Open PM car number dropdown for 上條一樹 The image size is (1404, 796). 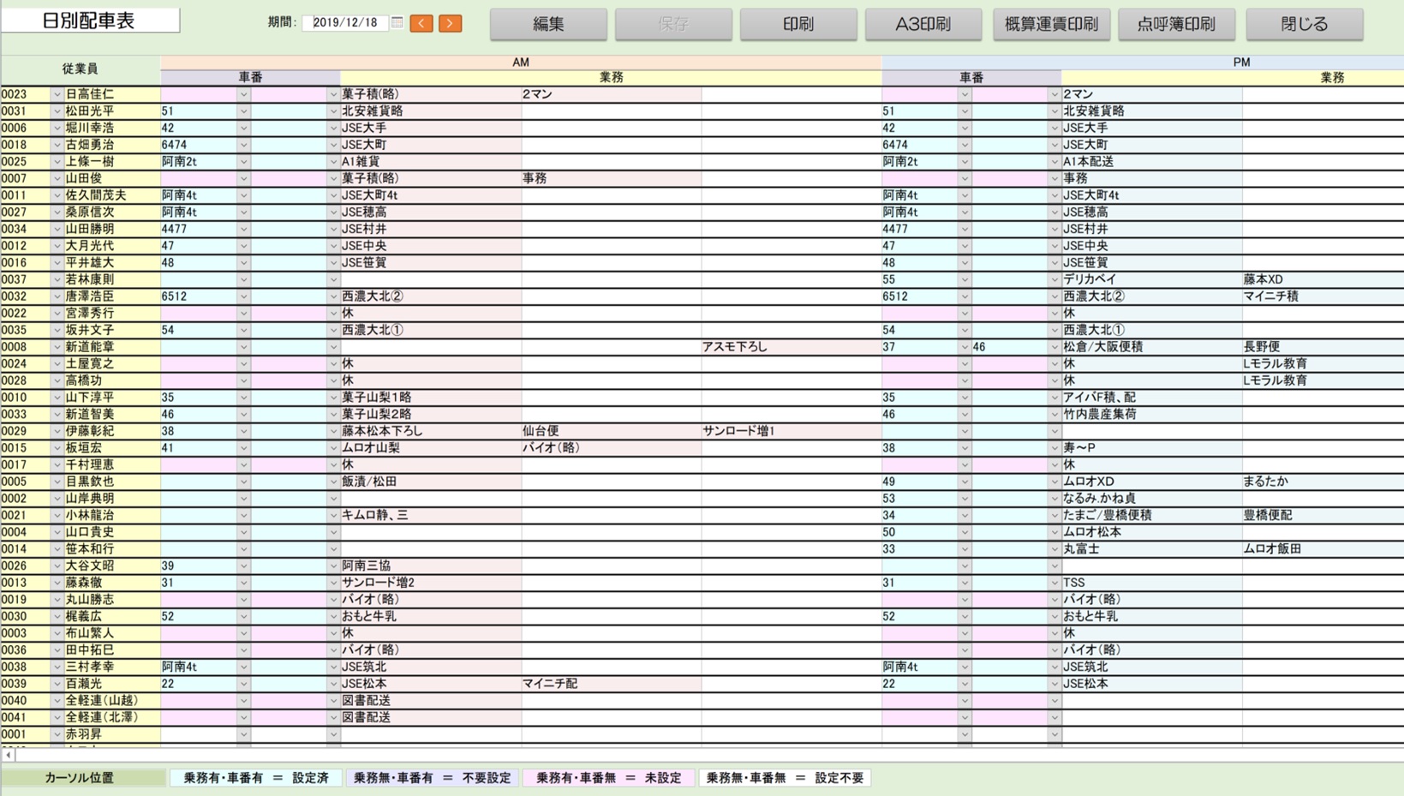point(965,162)
